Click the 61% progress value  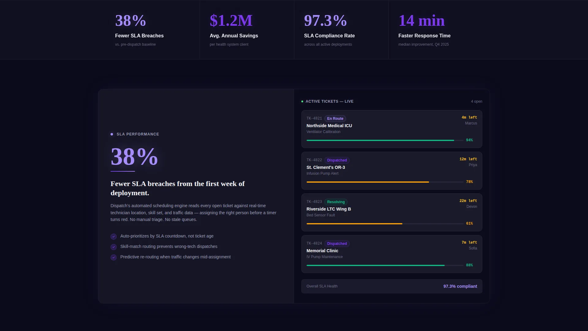[x=469, y=223]
